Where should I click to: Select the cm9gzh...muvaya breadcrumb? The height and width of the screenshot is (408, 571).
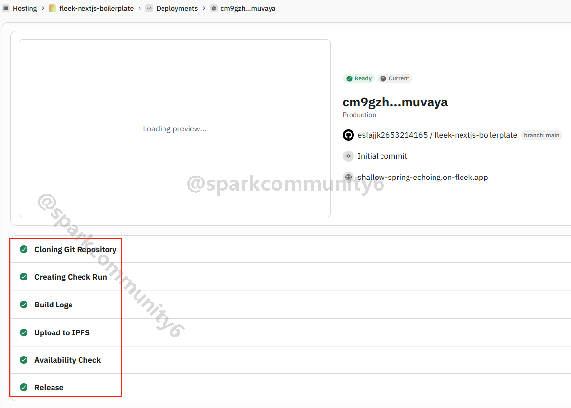pyautogui.click(x=248, y=8)
